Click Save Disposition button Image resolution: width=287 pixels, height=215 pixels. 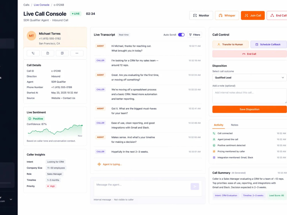point(249,109)
